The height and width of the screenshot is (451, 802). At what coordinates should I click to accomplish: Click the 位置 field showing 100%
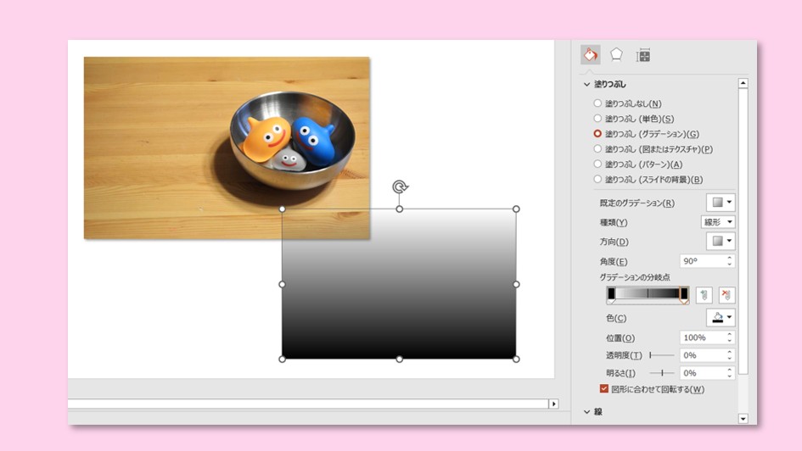pos(702,337)
